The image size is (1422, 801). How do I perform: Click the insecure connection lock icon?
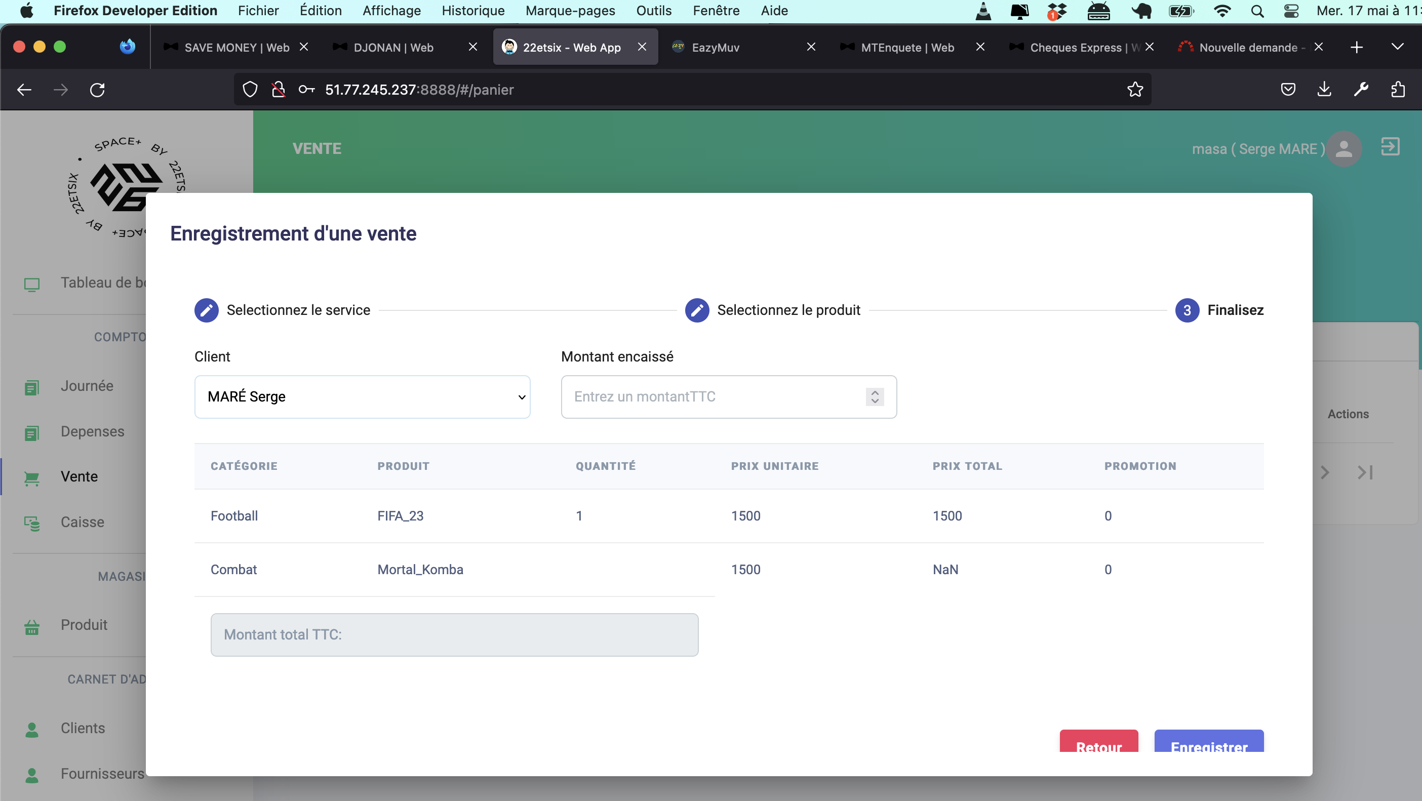point(278,90)
